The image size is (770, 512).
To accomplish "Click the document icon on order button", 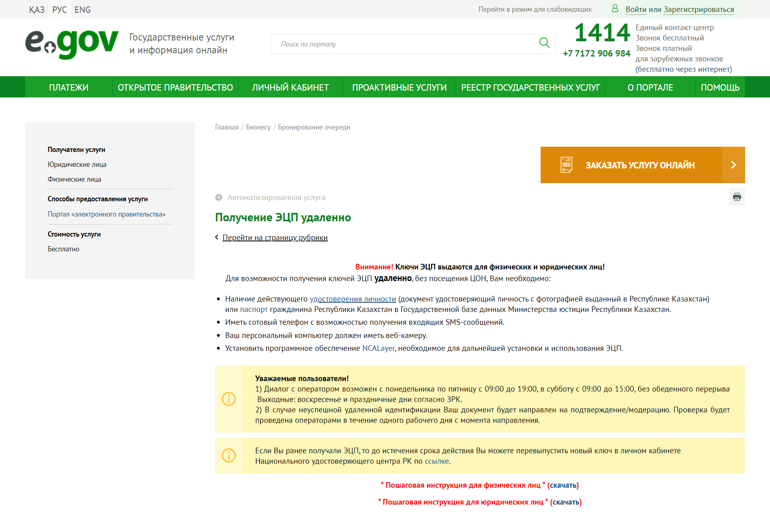I will (566, 165).
